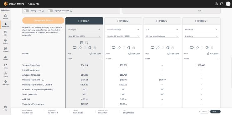232x115 pixels.
Task: Click the Solar Topps logo
Action: point(14,4)
